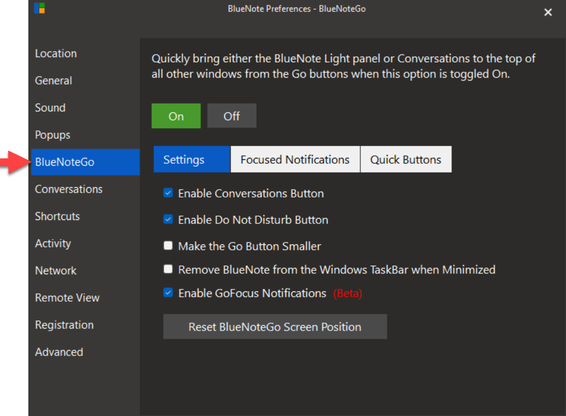
Task: Click Reset BlueNoteGo Screen Position button
Action: coord(275,327)
